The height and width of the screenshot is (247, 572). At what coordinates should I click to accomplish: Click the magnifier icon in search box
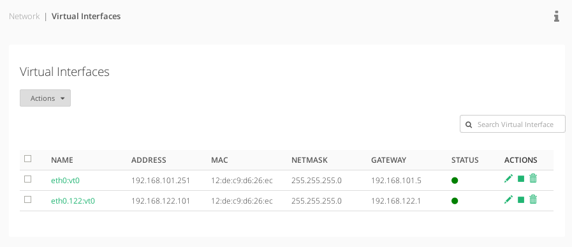tap(469, 124)
